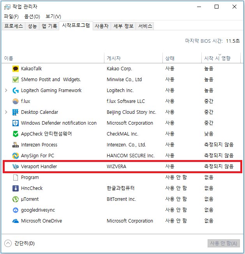Click the f.lux Software LLC publisher cell

coord(126,101)
